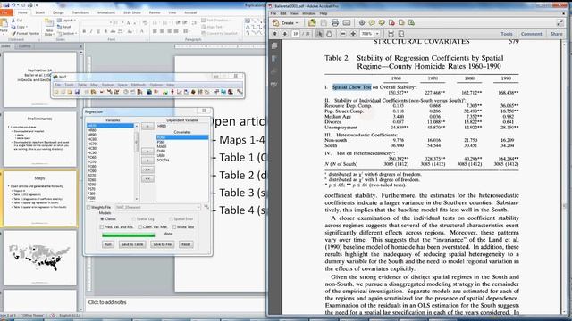Add sticky note comment icon in Acrobat
Screen dimensions: 572x321
[372, 23]
